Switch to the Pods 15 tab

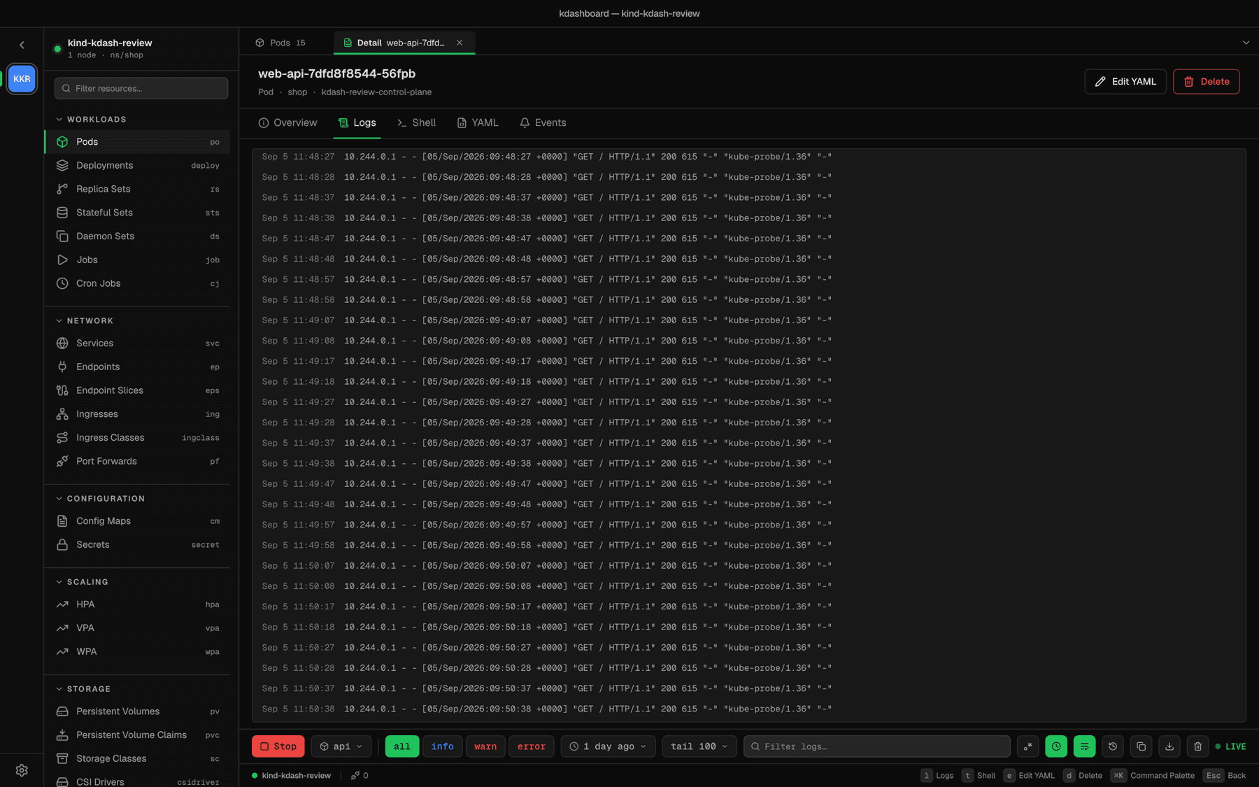pyautogui.click(x=280, y=43)
